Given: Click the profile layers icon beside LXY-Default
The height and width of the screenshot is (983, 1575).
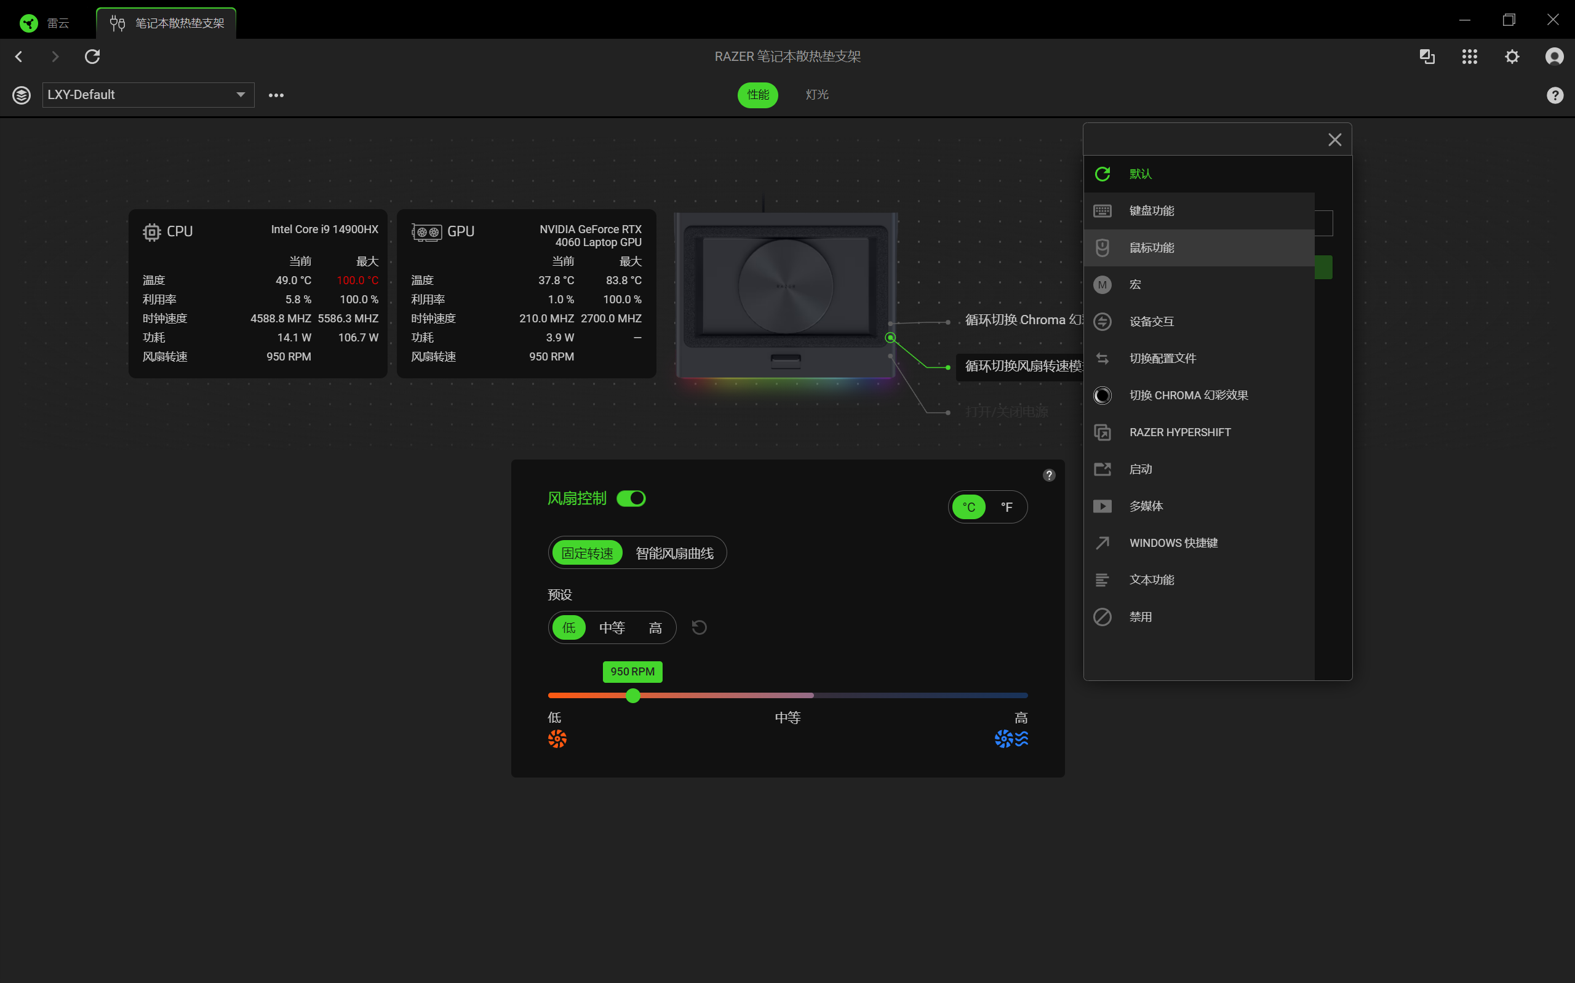Looking at the screenshot, I should tap(22, 95).
